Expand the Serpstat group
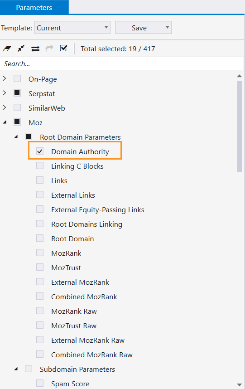This screenshot has width=245, height=389. [x=4, y=93]
